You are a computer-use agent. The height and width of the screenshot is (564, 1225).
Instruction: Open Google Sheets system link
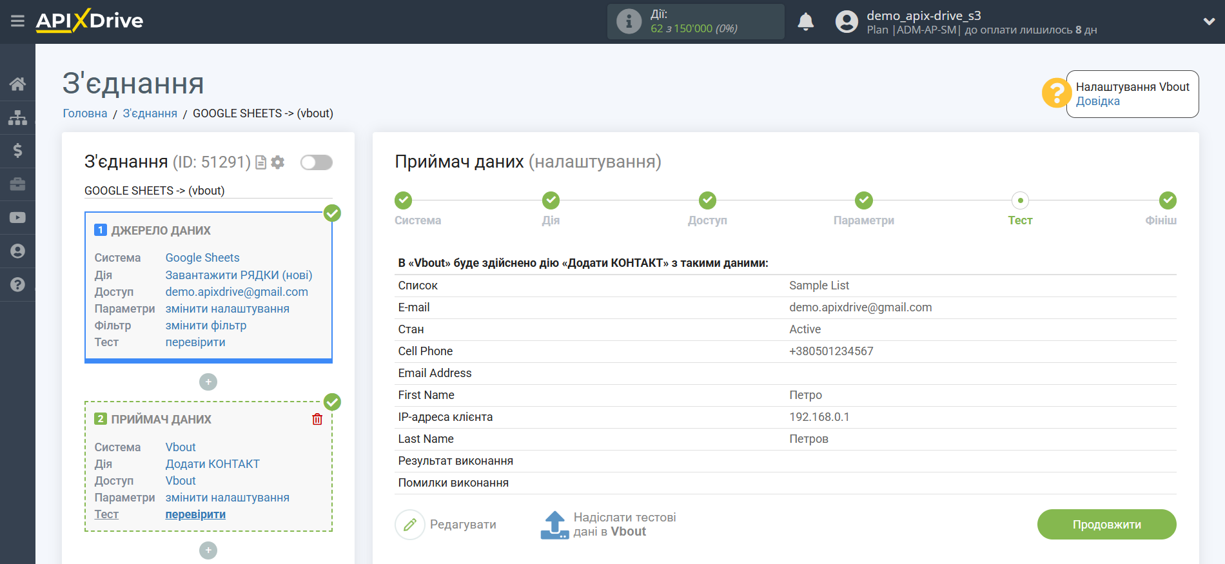[x=202, y=258]
